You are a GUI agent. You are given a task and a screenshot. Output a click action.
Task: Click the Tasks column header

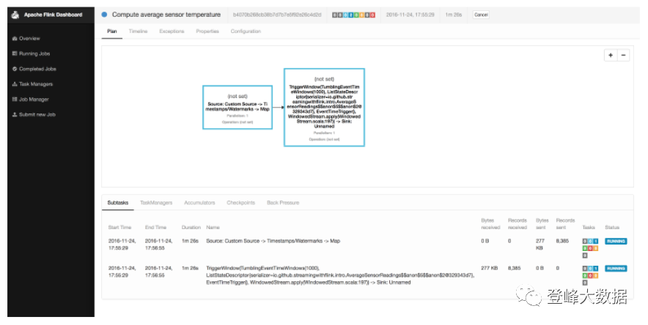[x=589, y=227]
